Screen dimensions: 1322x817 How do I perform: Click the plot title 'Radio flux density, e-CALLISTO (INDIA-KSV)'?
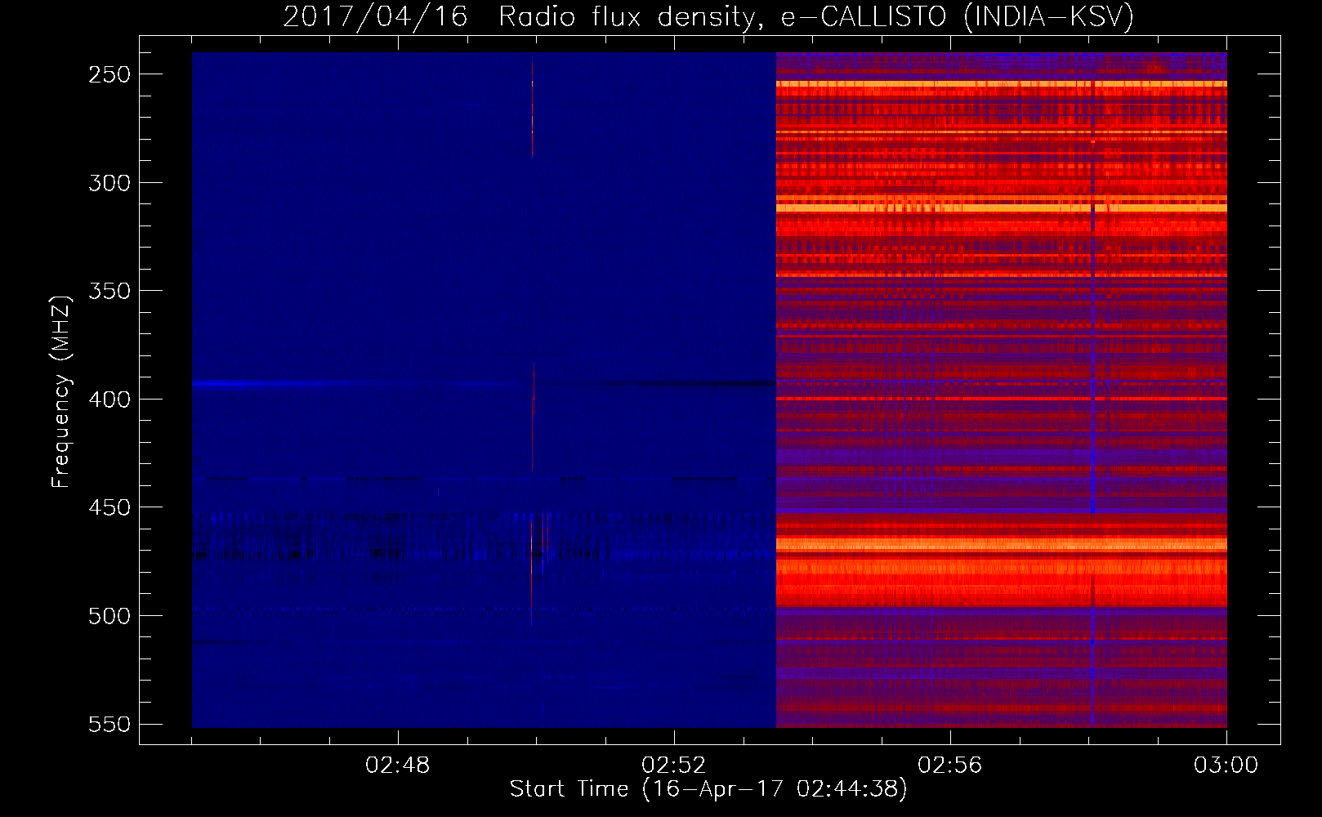coord(815,17)
